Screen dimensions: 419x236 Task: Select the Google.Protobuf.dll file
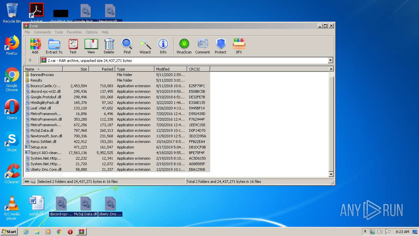pos(117,97)
